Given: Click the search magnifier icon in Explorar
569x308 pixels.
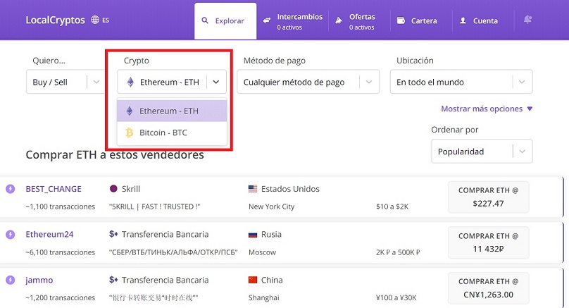Looking at the screenshot, I should click(205, 20).
